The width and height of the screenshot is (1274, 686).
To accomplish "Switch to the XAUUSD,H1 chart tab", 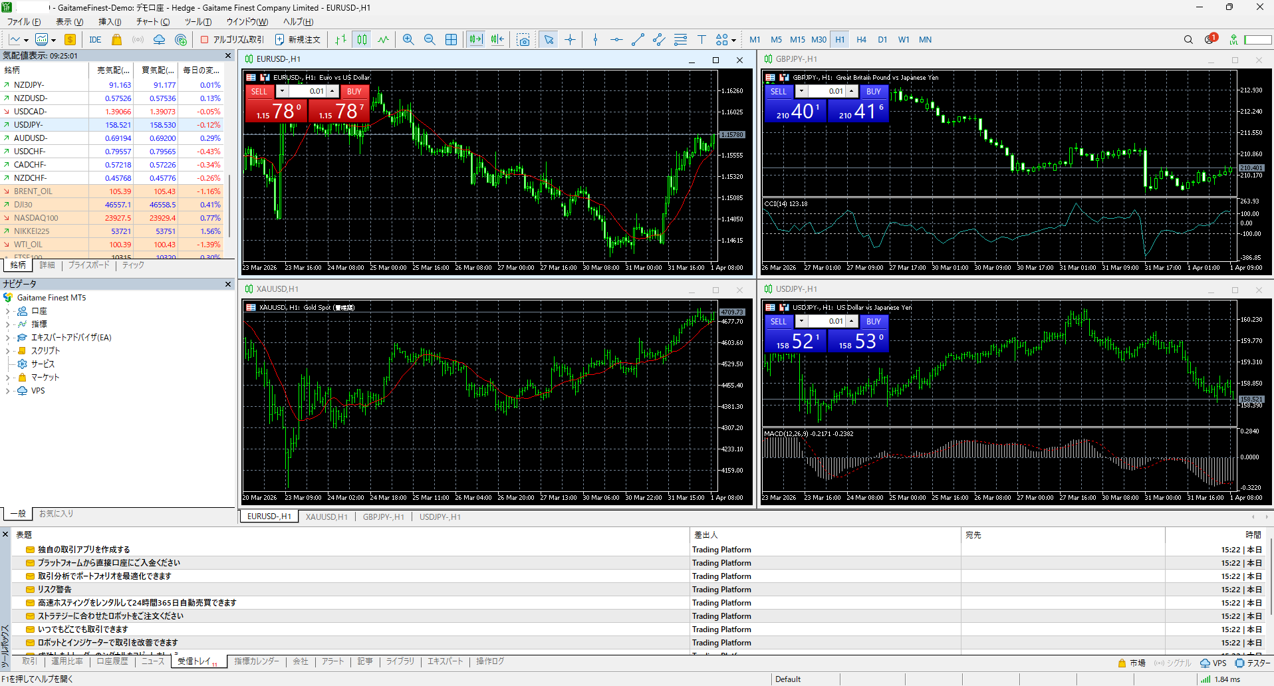I will (326, 517).
